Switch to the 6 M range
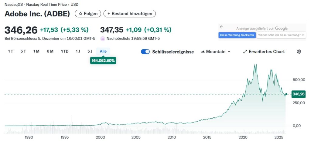The image size is (311, 149). (x=50, y=51)
